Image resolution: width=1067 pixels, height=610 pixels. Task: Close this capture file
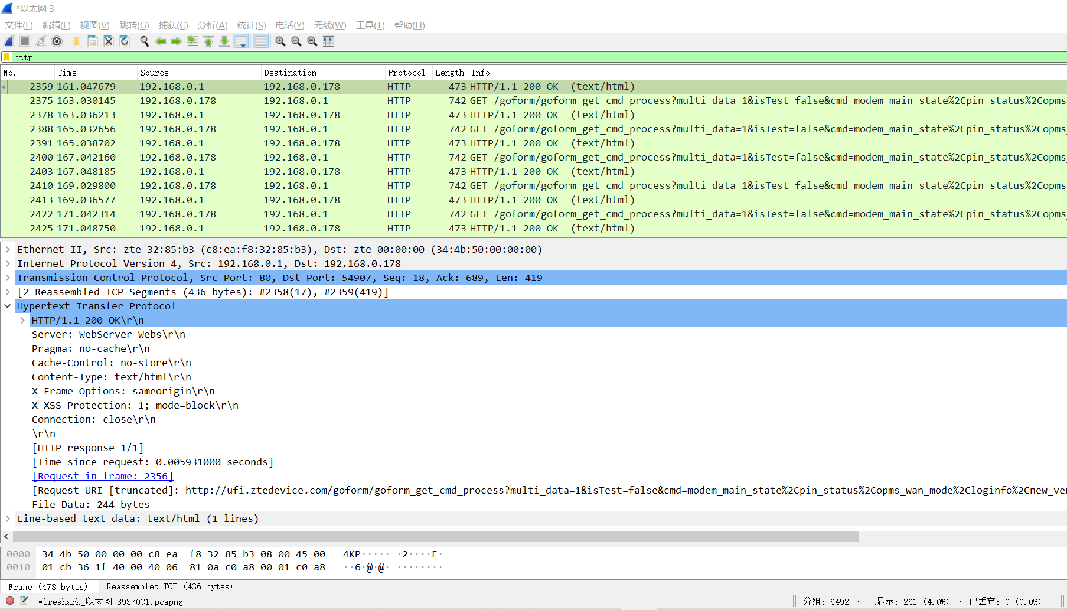click(109, 41)
